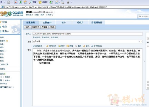Open the 明信片 link in the sidebar
The image size is (149, 107).
coord(7,77)
